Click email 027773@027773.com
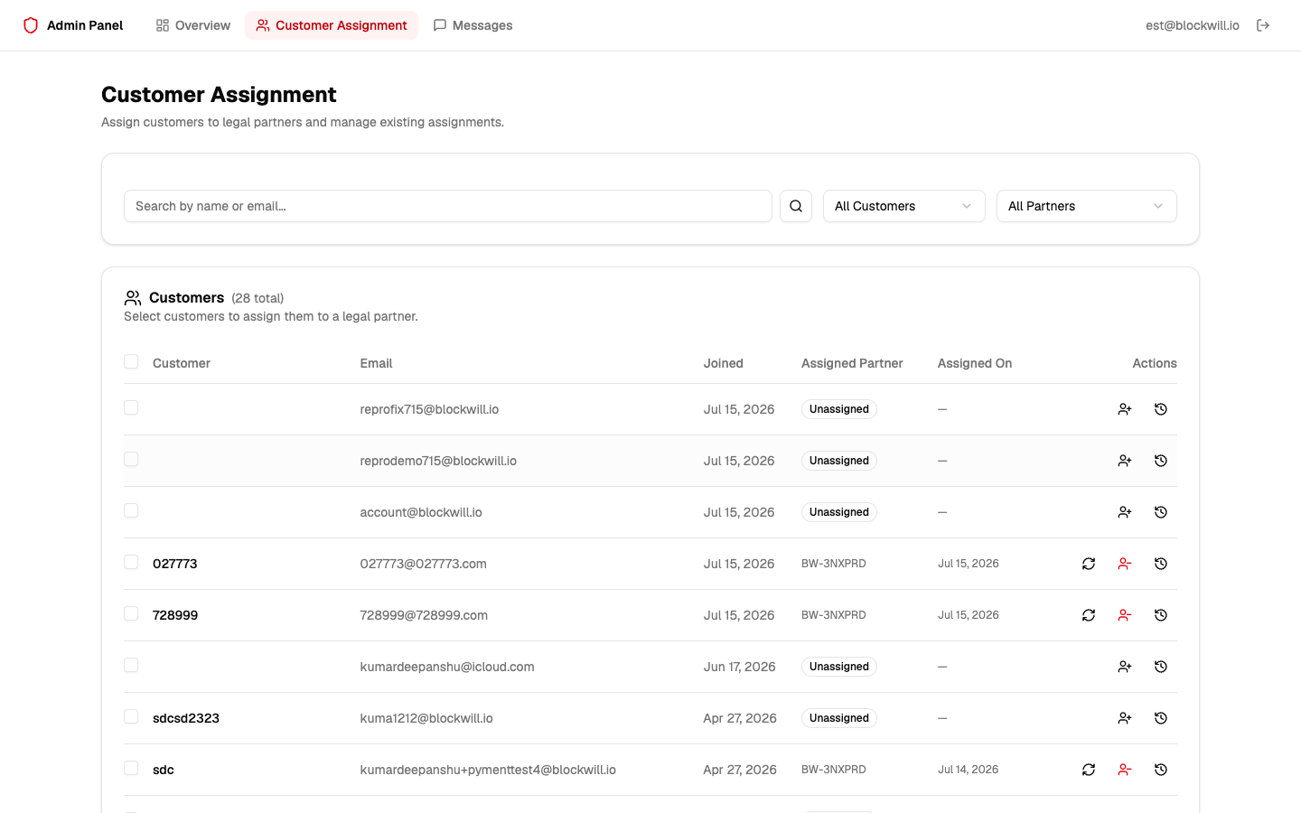 point(423,564)
